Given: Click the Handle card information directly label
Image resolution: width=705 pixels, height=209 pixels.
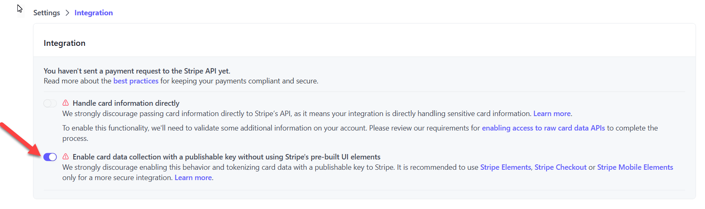Looking at the screenshot, I should [x=126, y=103].
